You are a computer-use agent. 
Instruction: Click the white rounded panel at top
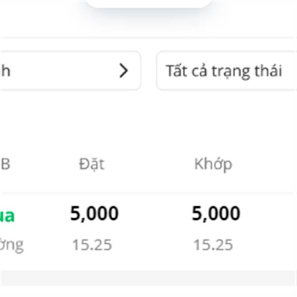(149, 4)
